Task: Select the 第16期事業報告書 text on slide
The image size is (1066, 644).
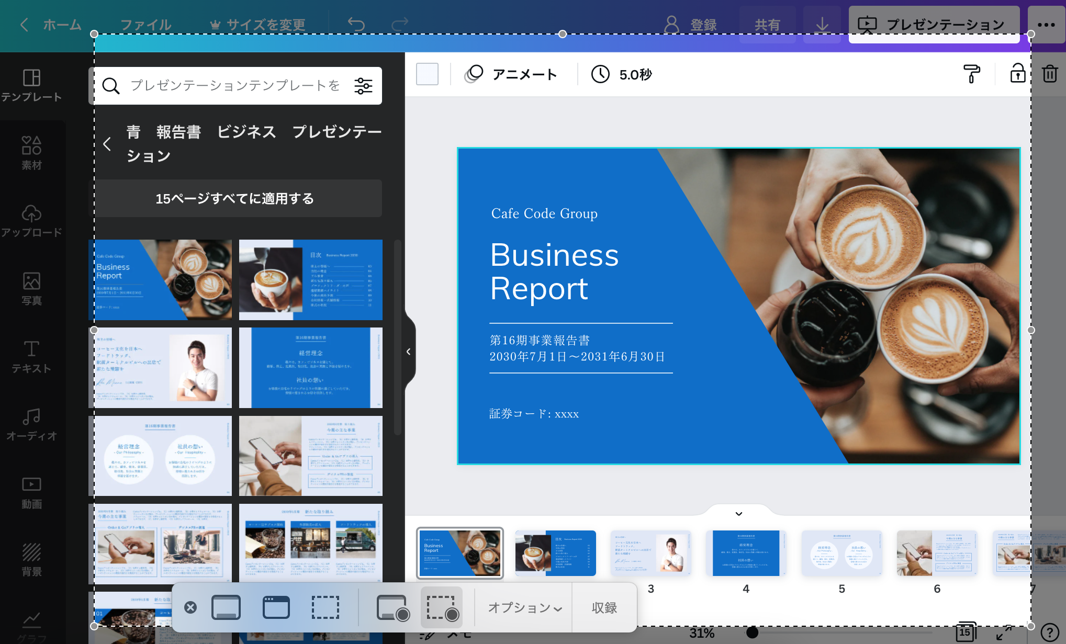Action: 540,341
